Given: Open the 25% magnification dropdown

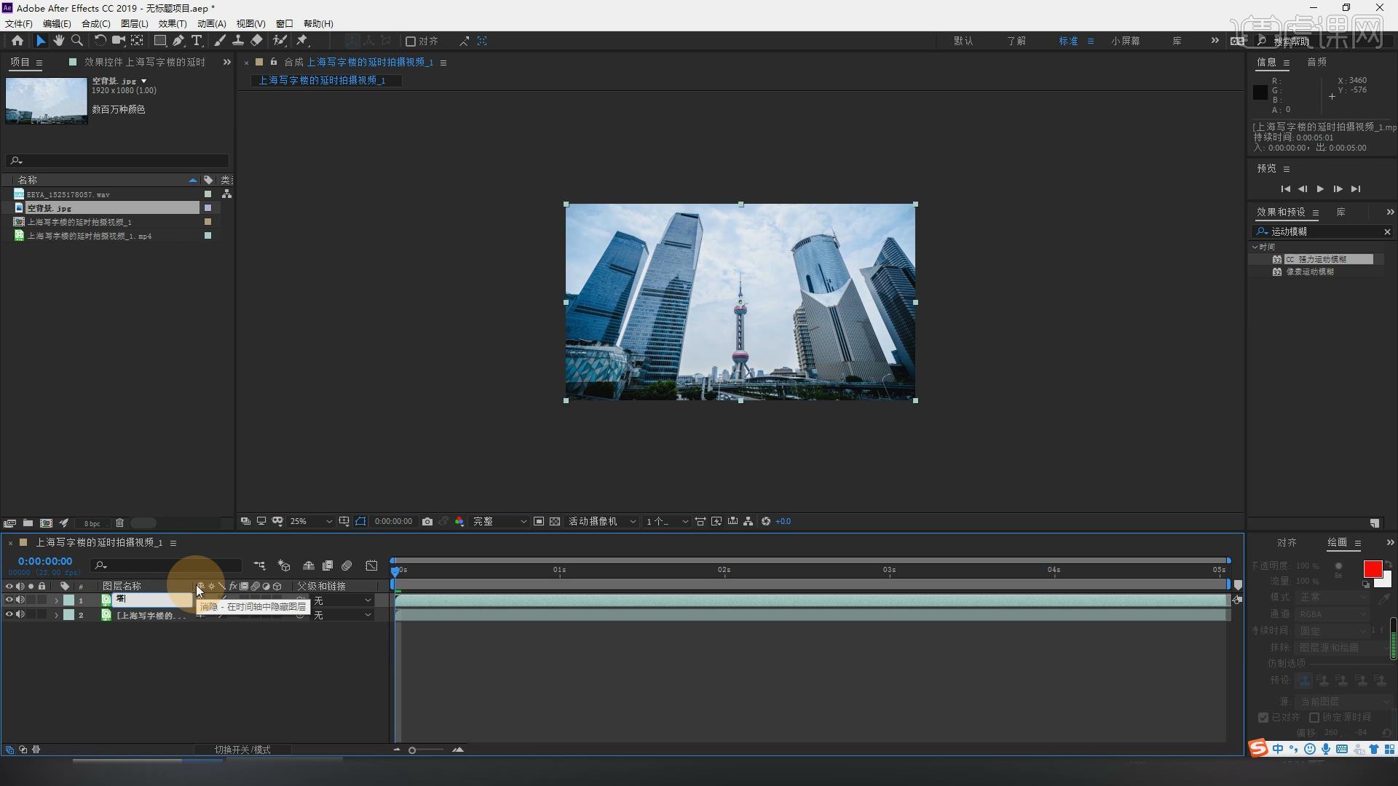Looking at the screenshot, I should pos(311,522).
